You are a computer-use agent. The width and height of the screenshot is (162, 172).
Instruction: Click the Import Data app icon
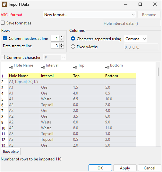coord(4,5)
